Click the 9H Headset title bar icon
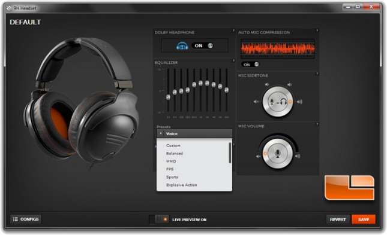The height and width of the screenshot is (235, 387). tap(9, 8)
